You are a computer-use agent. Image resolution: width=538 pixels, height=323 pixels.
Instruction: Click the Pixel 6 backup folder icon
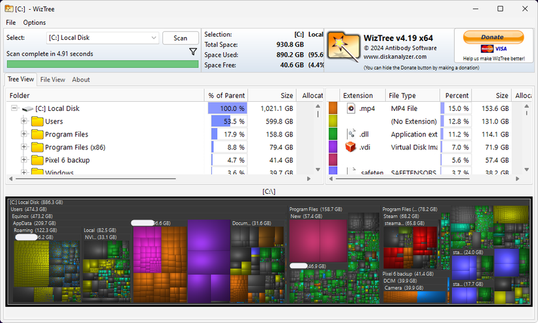coord(37,160)
